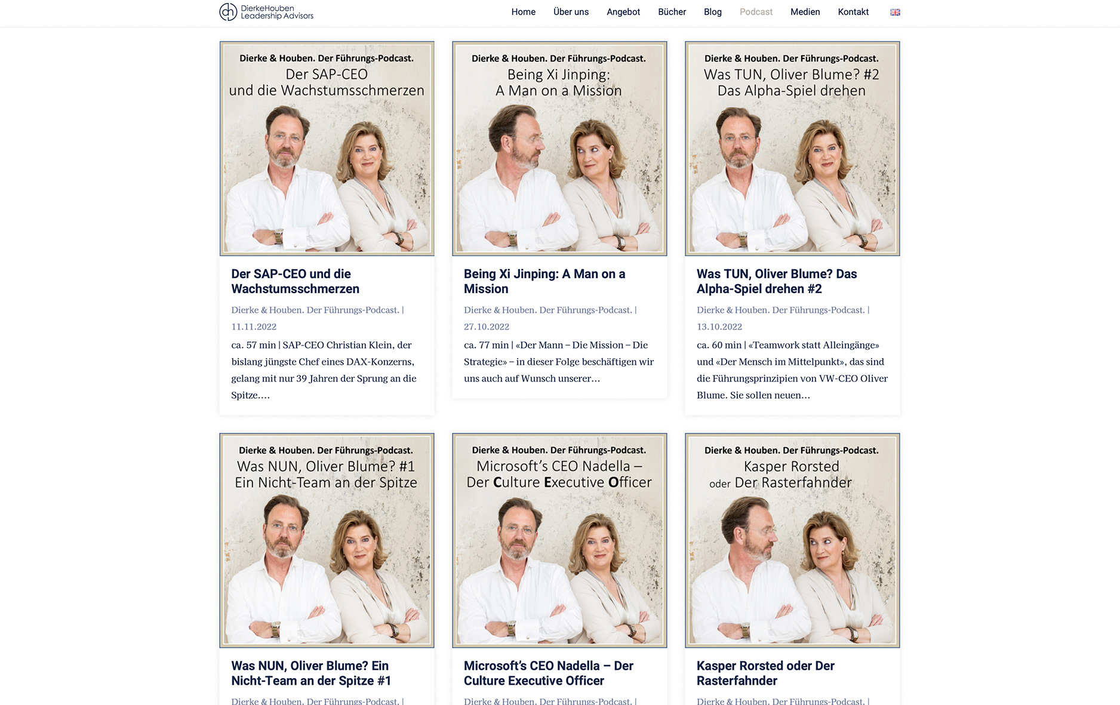Click the date 27.10.2022
This screenshot has width=1120, height=705.
pos(487,327)
